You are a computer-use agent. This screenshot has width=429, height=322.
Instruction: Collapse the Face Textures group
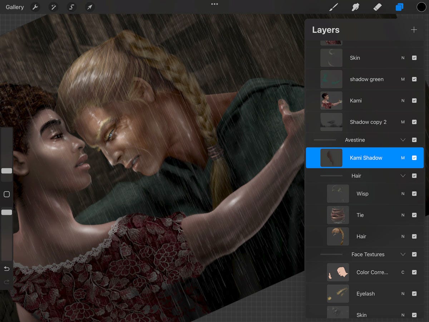click(403, 254)
